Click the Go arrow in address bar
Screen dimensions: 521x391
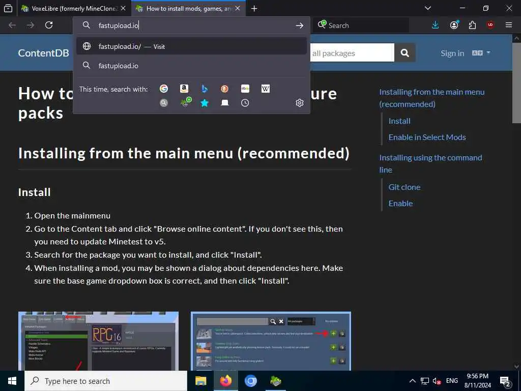[x=299, y=25]
